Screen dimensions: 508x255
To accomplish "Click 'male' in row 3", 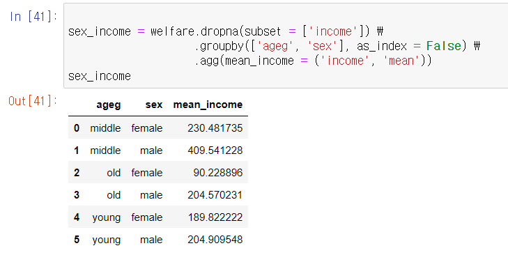I will point(151,195).
